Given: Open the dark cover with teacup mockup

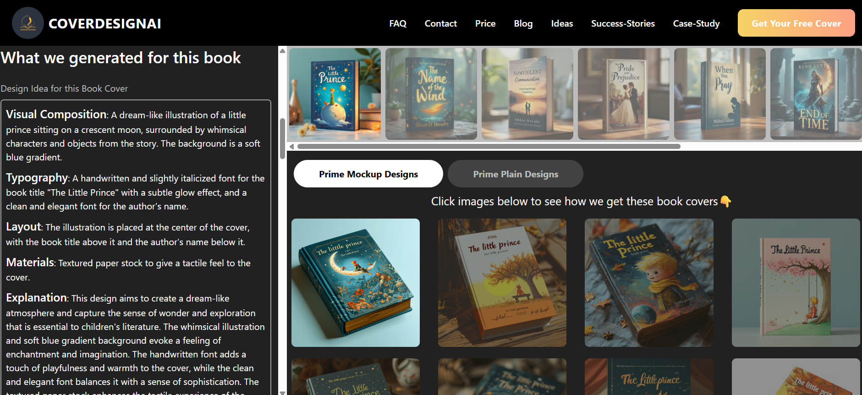Looking at the screenshot, I should coord(356,377).
